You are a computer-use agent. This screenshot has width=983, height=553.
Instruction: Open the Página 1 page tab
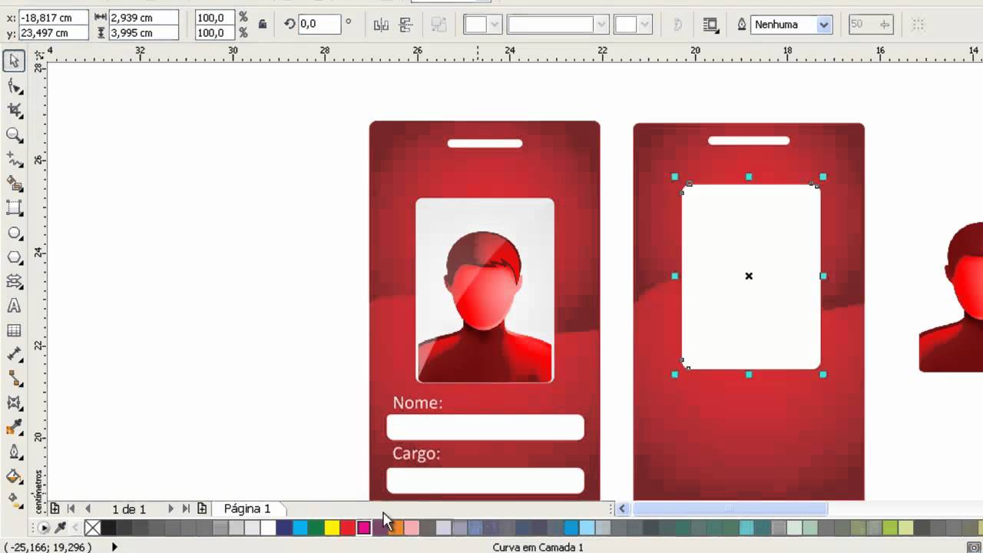tap(247, 508)
